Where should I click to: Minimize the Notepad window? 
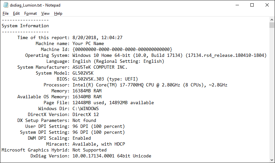[x=237, y=5]
